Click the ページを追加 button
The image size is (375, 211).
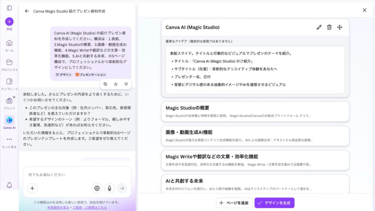234,203
